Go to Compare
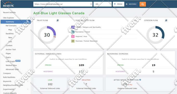This screenshot has width=177, height=94. 7,73
